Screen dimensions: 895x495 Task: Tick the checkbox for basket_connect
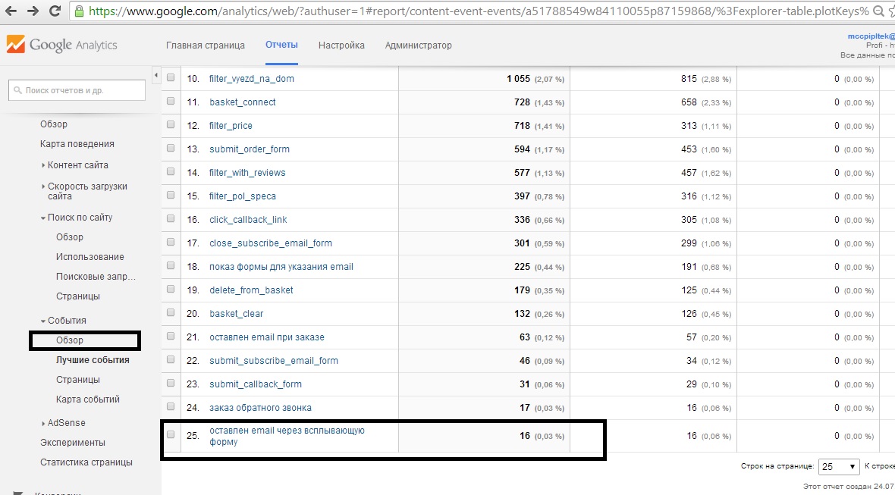(171, 101)
